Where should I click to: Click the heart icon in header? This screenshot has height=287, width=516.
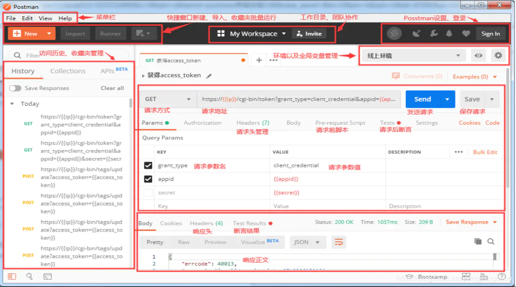pyautogui.click(x=466, y=34)
